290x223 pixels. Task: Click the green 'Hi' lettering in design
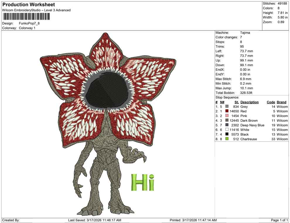tap(143, 182)
